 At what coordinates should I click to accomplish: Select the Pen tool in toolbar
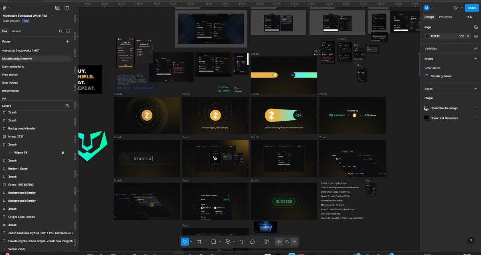[228, 242]
